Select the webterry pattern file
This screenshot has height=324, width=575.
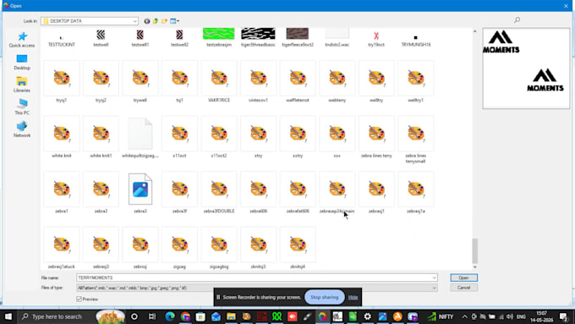coord(337,81)
